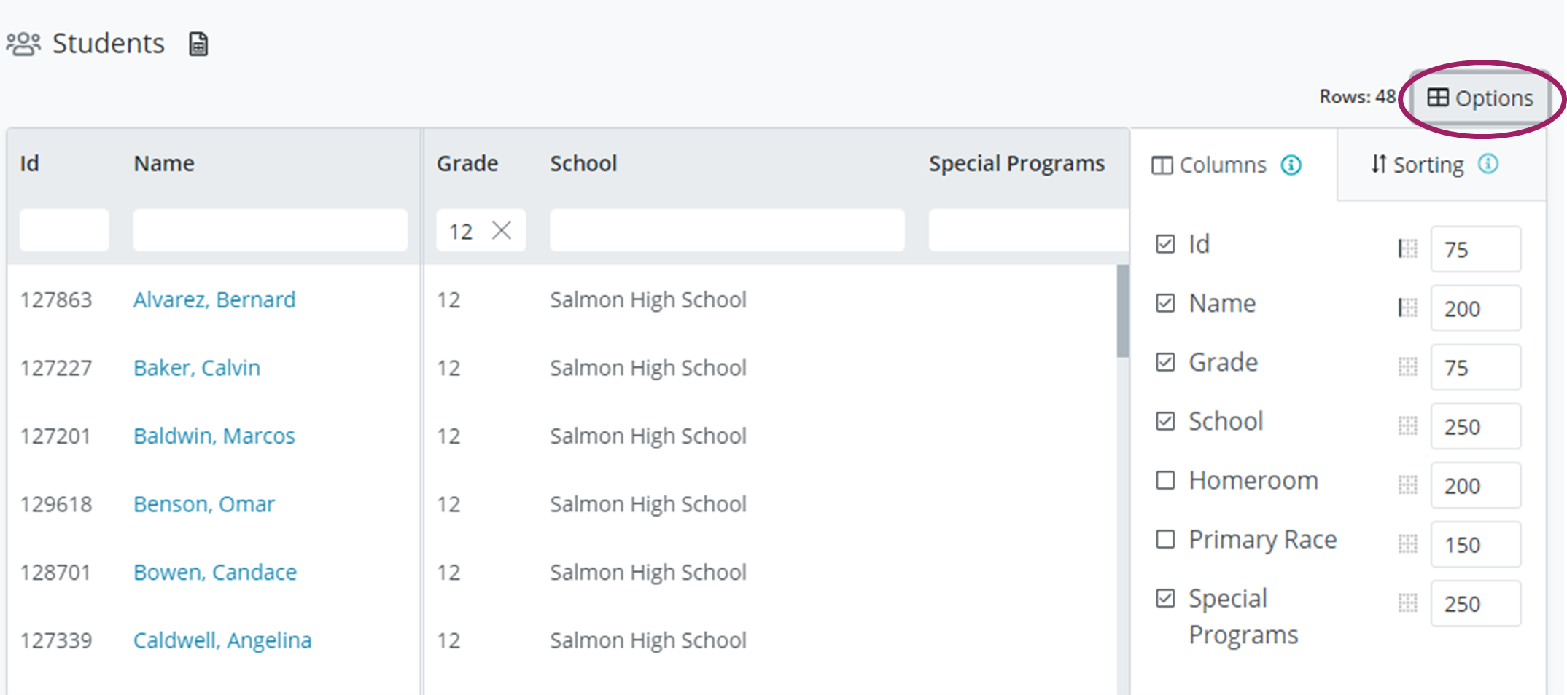Click the Sorting arrows icon
The height and width of the screenshot is (695, 1567).
point(1377,165)
